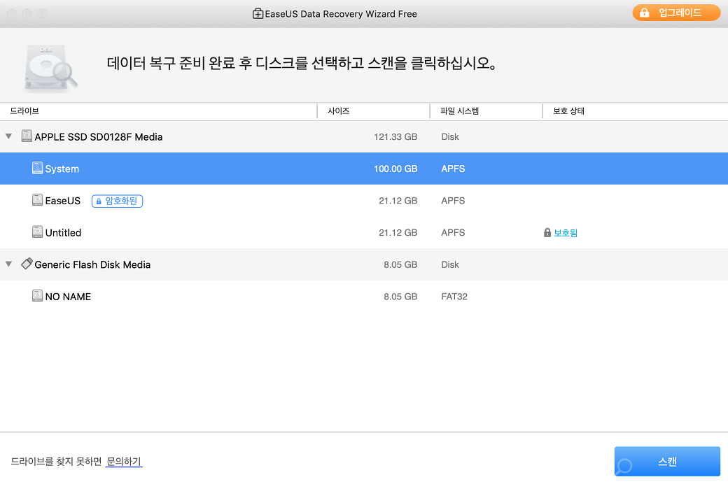Image resolution: width=728 pixels, height=491 pixels.
Task: Click the Generic Flash Disk Media icon
Action: (x=27, y=264)
